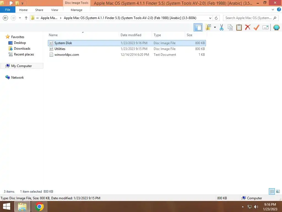Switch to the View ribbon tab
The height and width of the screenshot is (212, 282).
pos(55,10)
